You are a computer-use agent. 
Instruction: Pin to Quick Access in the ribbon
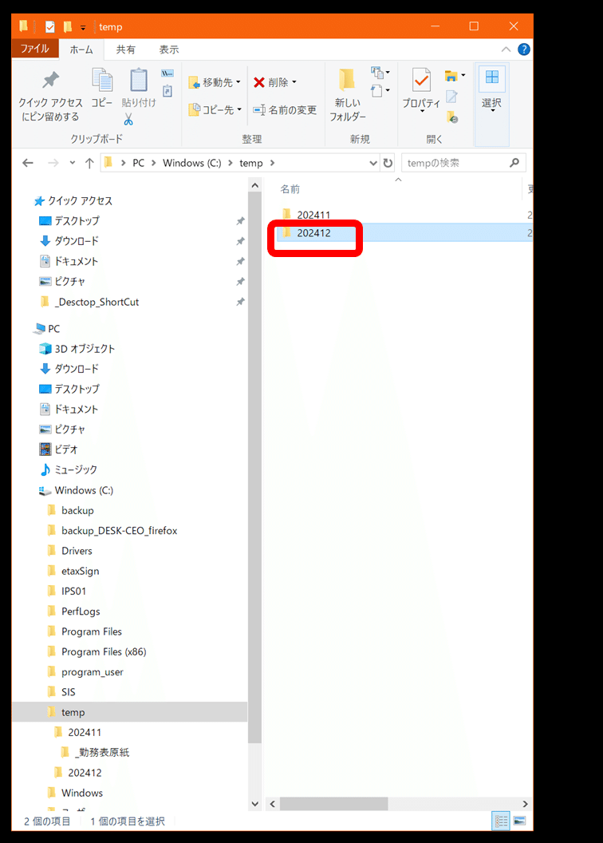click(x=50, y=97)
